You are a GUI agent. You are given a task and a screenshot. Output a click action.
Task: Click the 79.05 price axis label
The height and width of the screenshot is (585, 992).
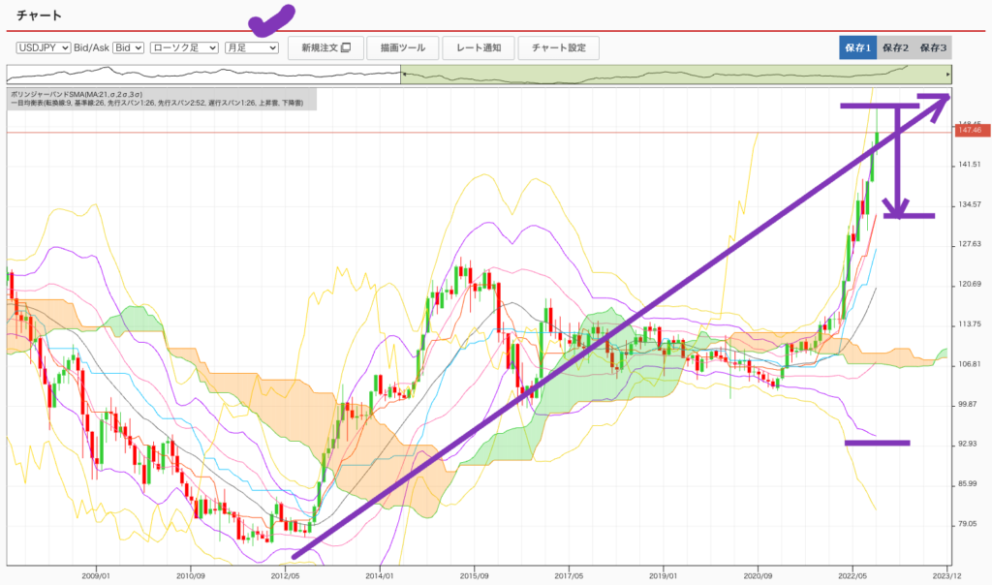[x=969, y=524]
